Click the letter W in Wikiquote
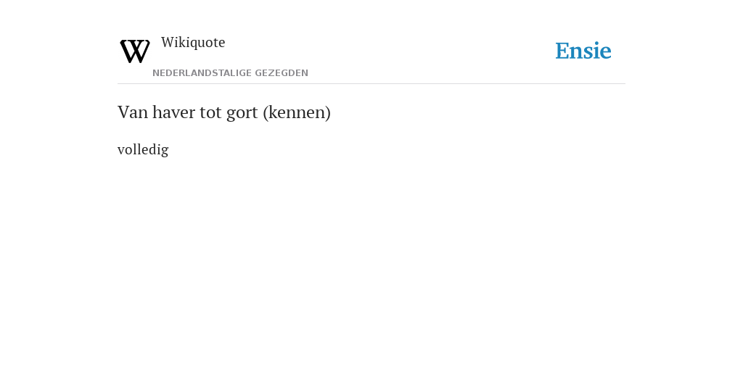The image size is (743, 371). point(167,43)
